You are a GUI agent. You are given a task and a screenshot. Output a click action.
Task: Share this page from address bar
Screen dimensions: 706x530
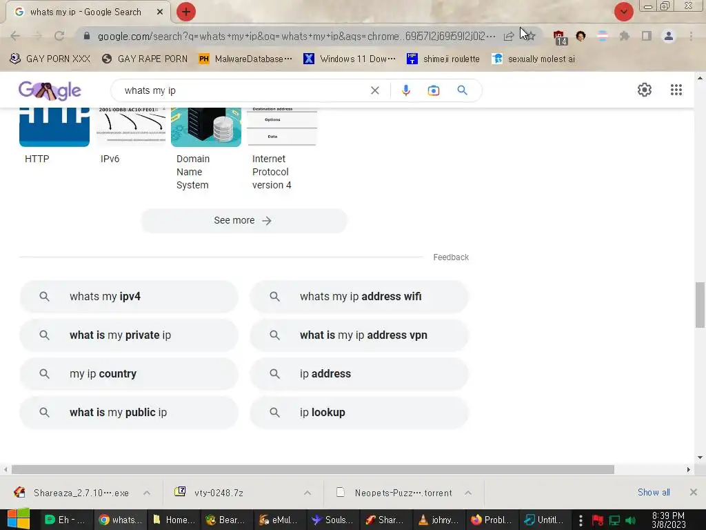(x=509, y=36)
